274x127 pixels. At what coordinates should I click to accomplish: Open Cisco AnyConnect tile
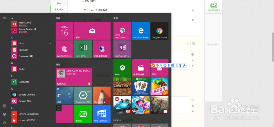point(122,31)
